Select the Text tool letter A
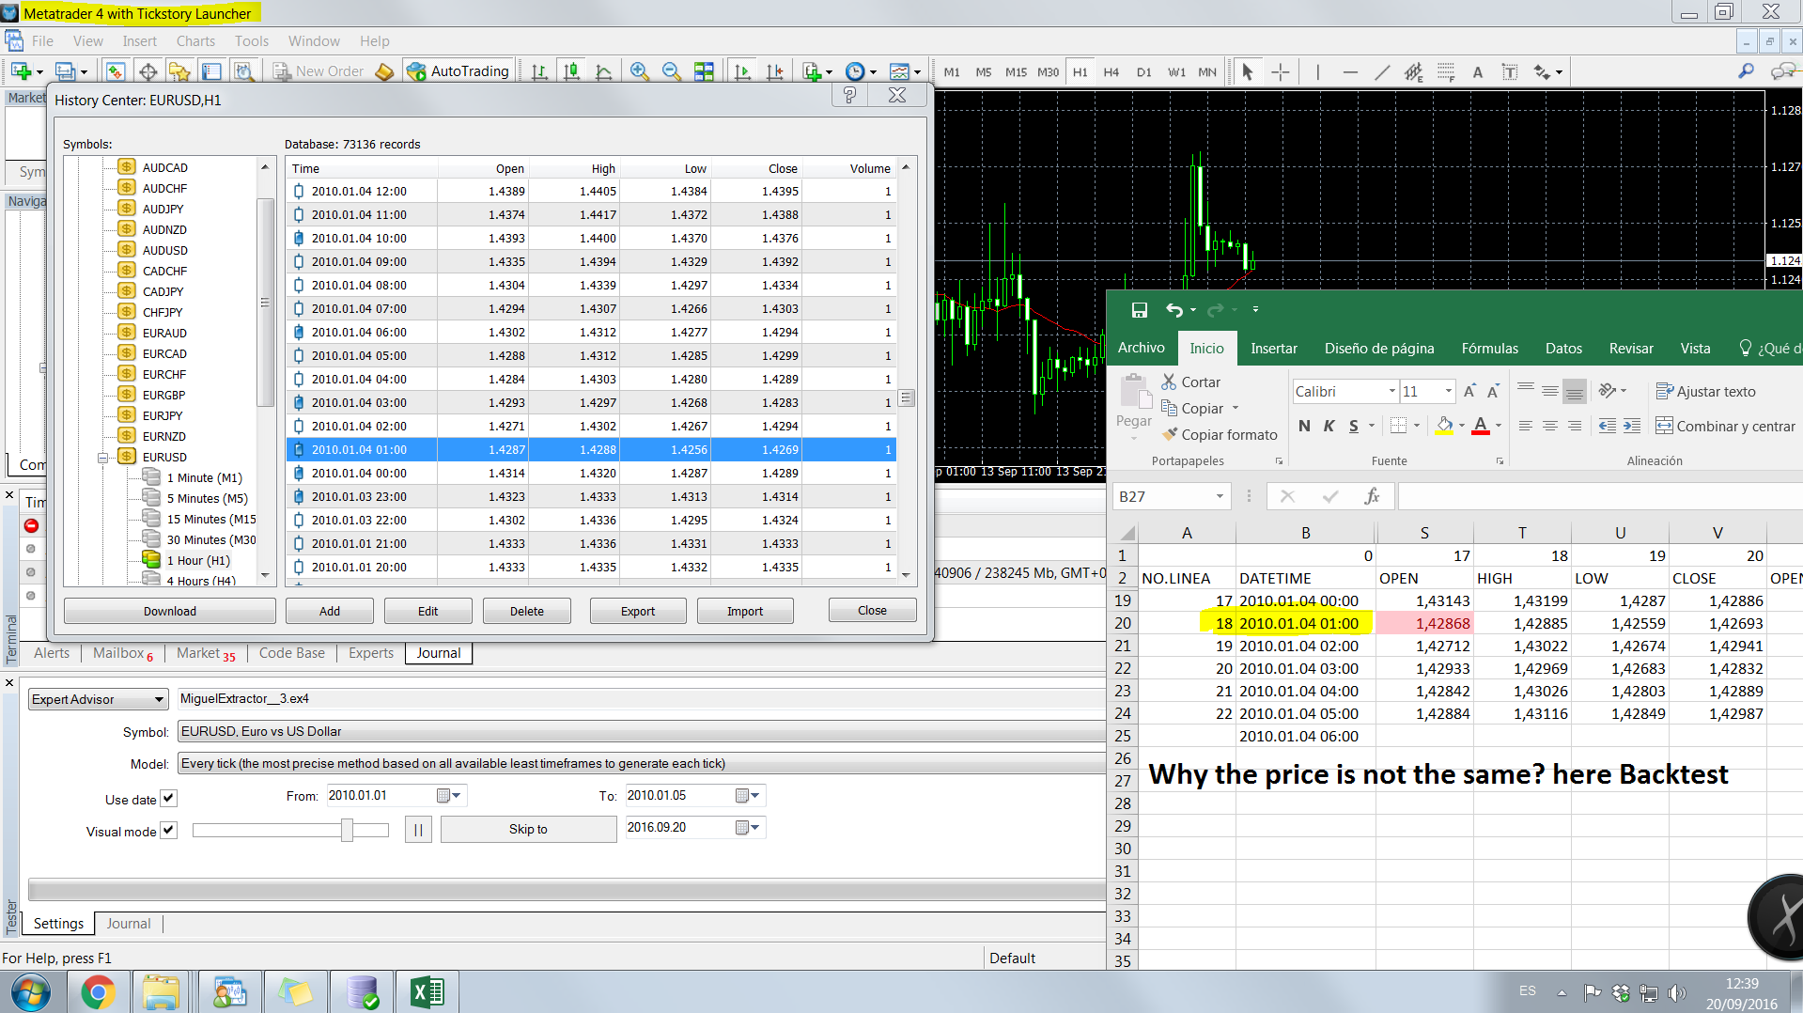The height and width of the screenshot is (1013, 1803). (x=1478, y=71)
